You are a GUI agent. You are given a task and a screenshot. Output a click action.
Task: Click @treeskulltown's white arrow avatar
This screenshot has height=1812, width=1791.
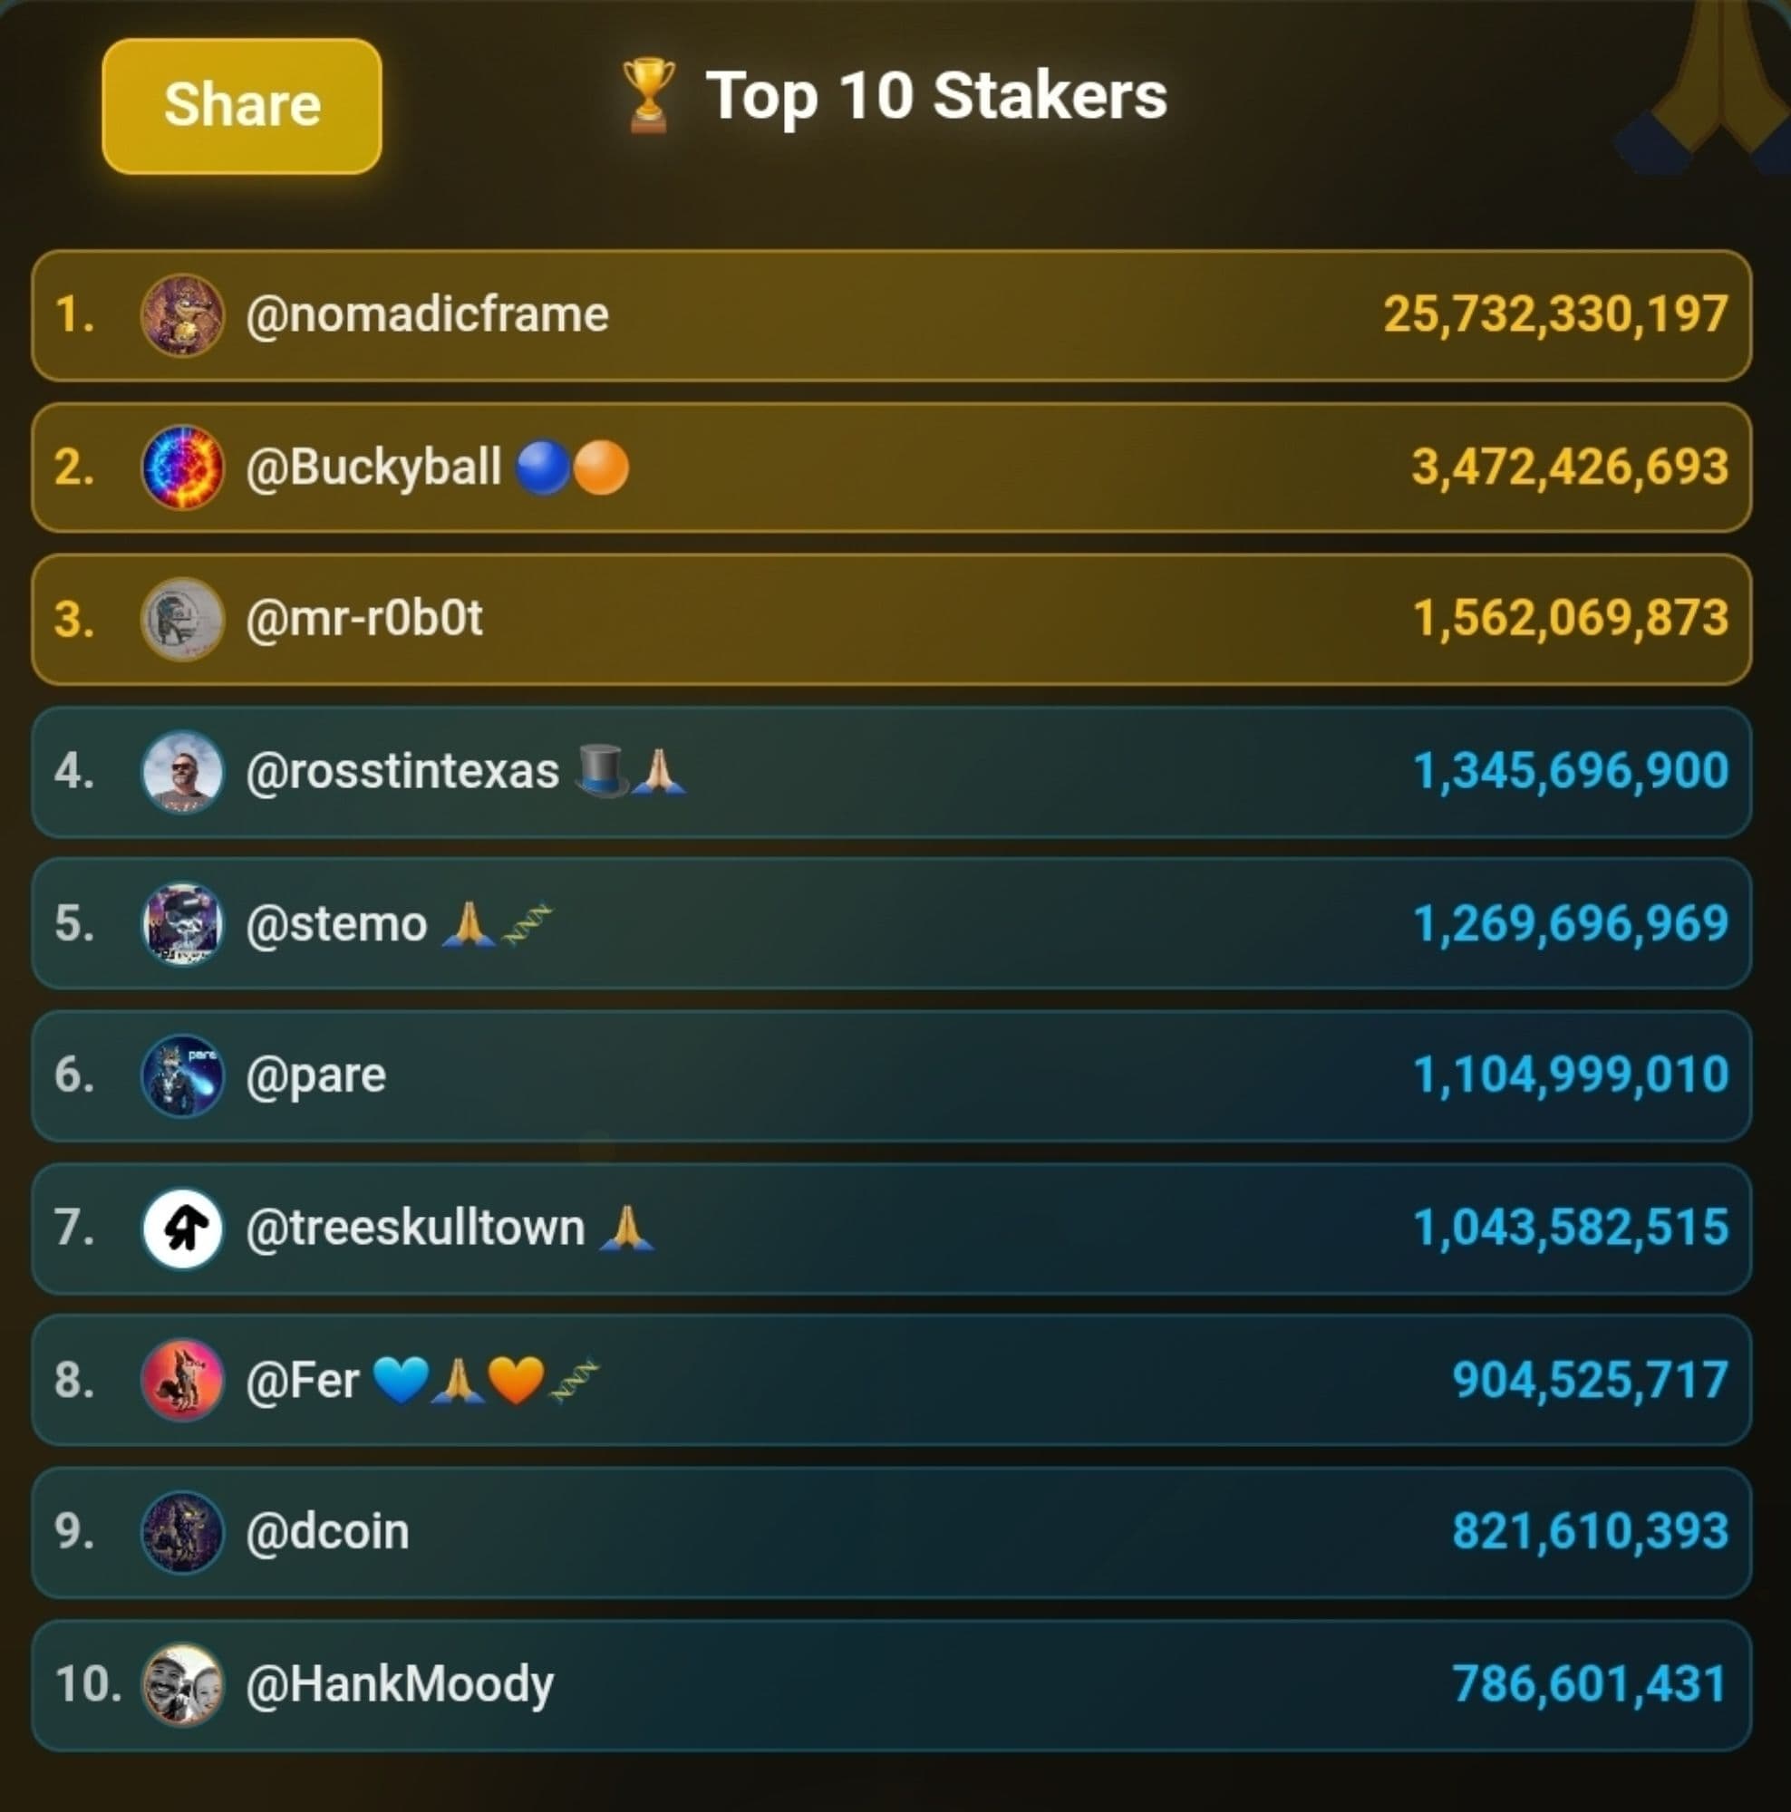182,1229
